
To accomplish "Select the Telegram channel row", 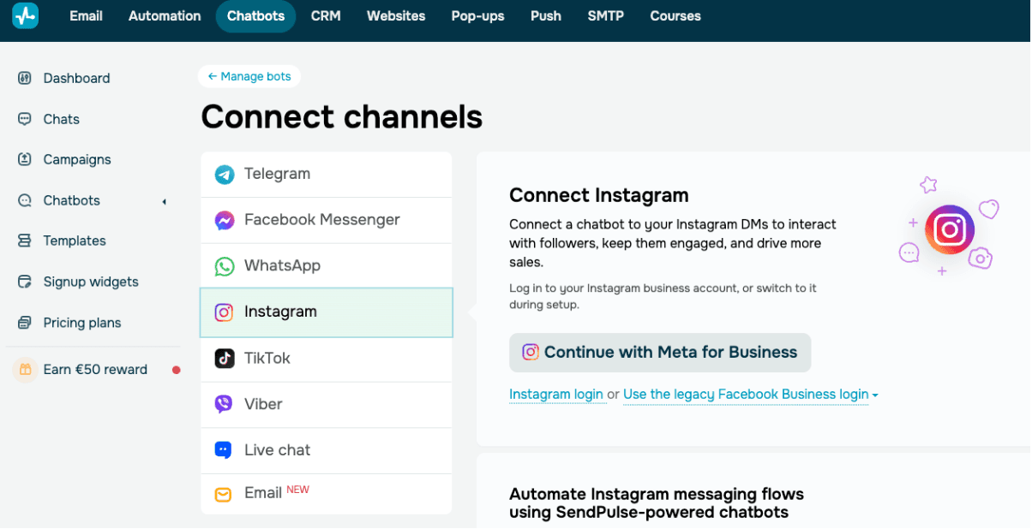I will pos(326,175).
